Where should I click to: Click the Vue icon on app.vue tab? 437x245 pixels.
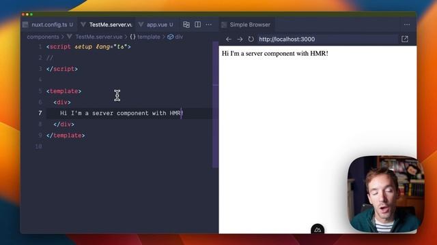141,24
